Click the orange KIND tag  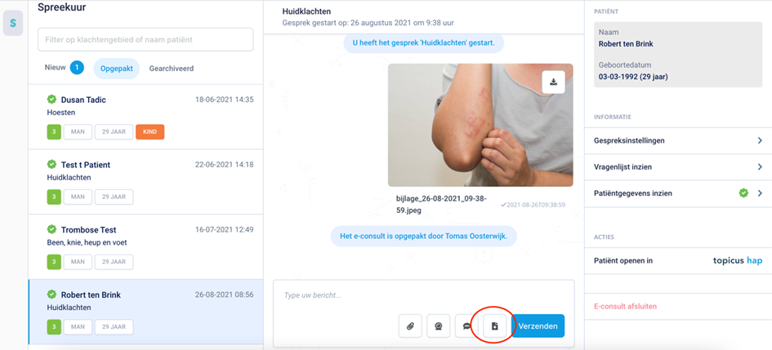coord(150,131)
